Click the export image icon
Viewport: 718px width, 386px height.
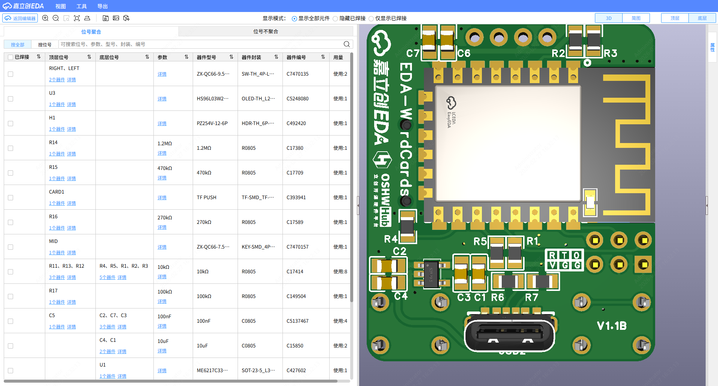coord(116,18)
